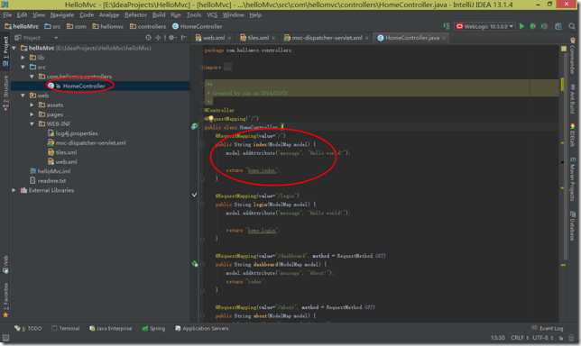This screenshot has height=346, width=581.
Task: Open the Application Servers tool window button
Action: [x=201, y=328]
